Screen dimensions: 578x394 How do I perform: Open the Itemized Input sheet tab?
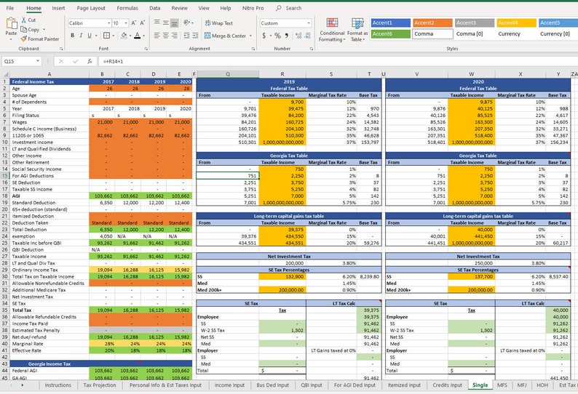404,385
